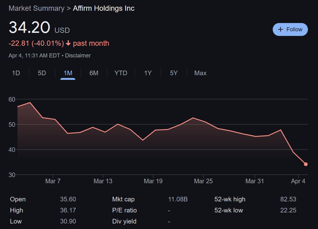Click the 30 y-axis label
The height and width of the screenshot is (229, 318).
pos(12,175)
